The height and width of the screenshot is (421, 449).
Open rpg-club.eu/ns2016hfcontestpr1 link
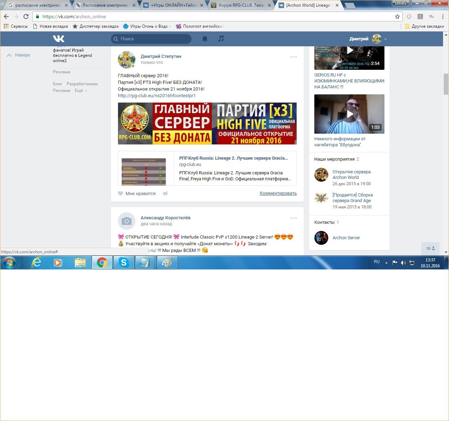pos(157,95)
